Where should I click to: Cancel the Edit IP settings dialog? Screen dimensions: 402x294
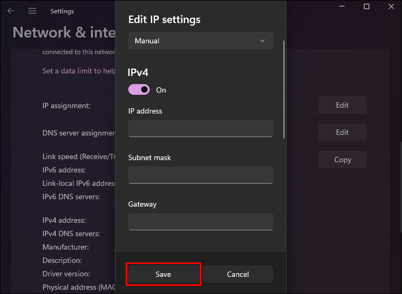tap(238, 274)
